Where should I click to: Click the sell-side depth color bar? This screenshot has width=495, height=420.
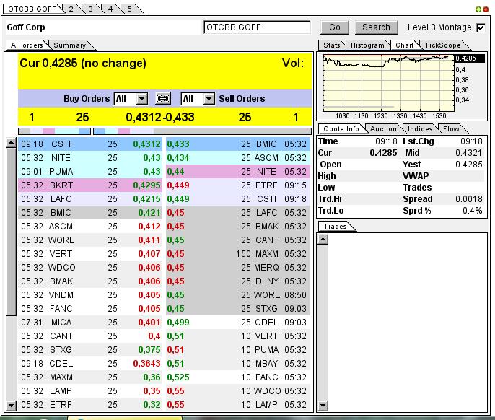pyautogui.click(x=202, y=131)
